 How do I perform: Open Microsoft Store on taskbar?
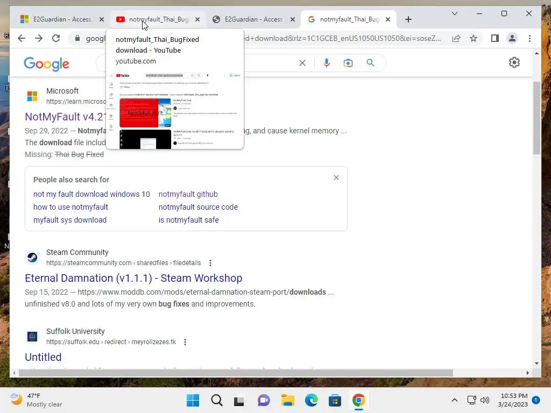click(335, 400)
